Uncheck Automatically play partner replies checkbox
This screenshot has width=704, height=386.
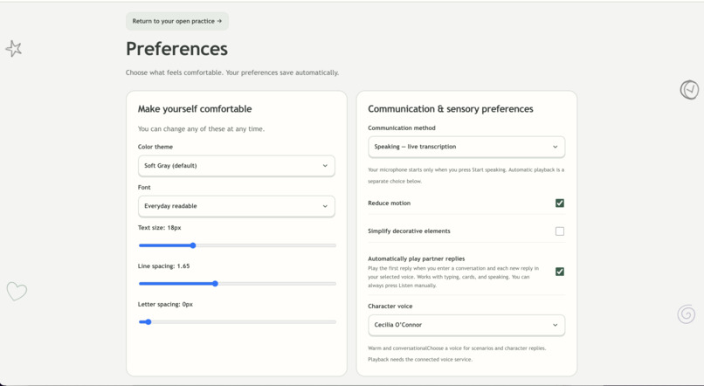(559, 272)
